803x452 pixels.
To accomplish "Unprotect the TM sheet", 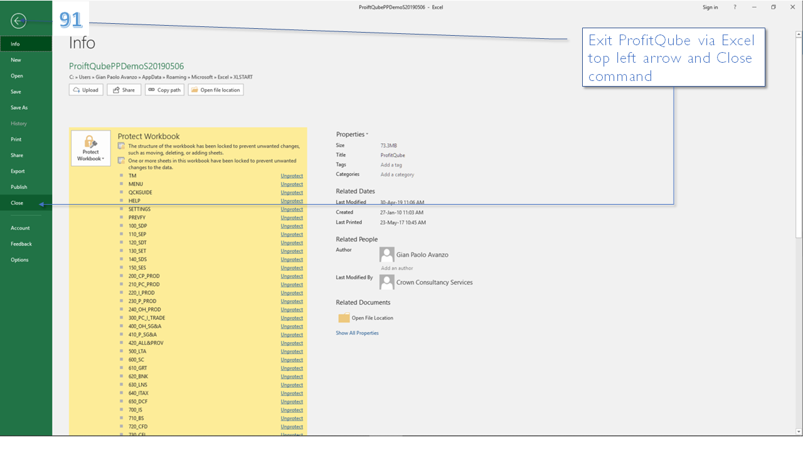I will pos(292,176).
